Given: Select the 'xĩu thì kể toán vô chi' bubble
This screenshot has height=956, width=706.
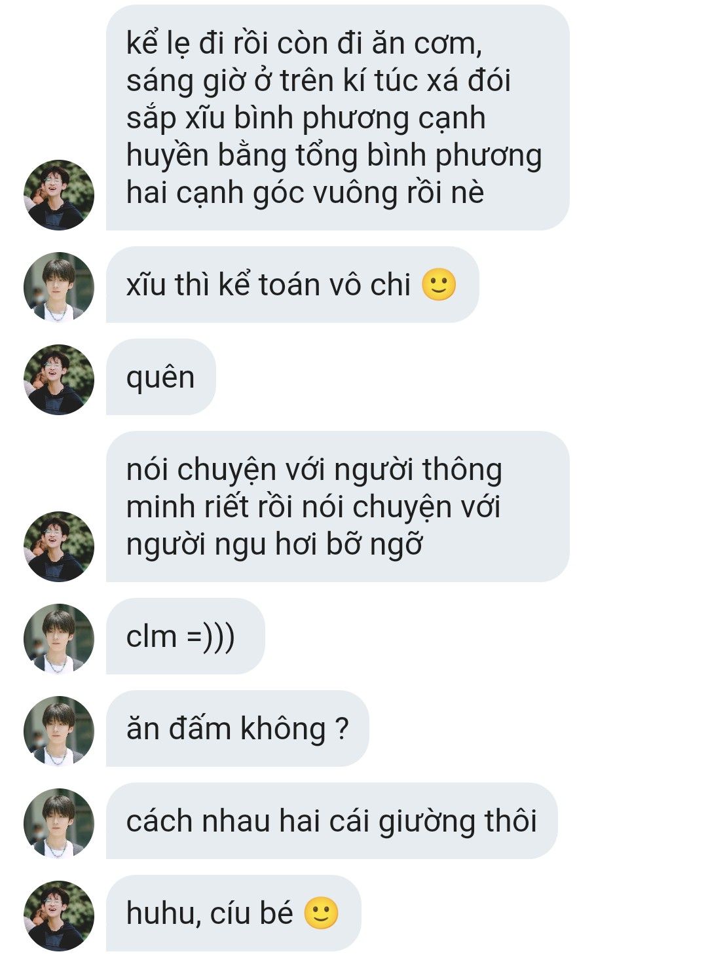Looking at the screenshot, I should point(293,285).
